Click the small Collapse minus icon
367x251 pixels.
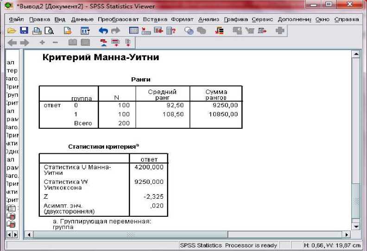[55, 42]
